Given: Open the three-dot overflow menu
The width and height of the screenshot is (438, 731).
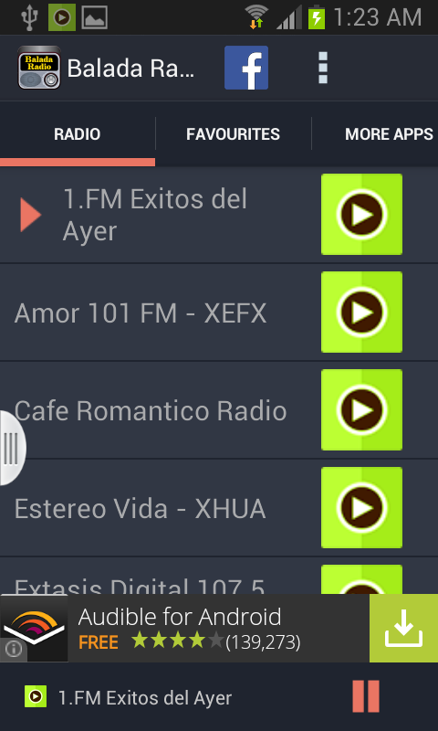Looking at the screenshot, I should [322, 68].
